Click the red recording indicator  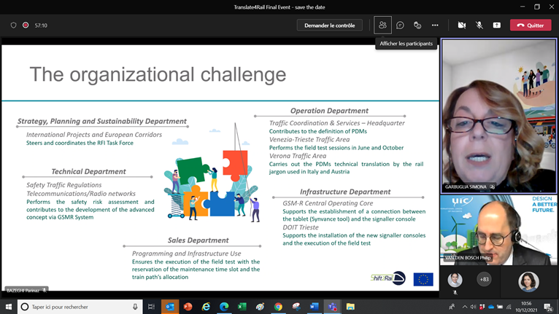click(x=26, y=25)
